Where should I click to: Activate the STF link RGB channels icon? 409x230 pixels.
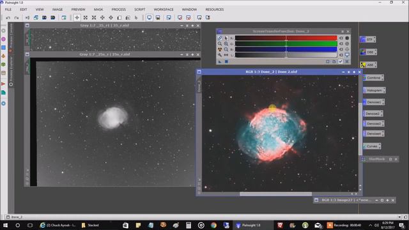pyautogui.click(x=220, y=38)
